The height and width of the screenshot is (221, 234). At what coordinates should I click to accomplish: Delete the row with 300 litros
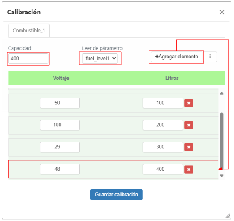point(189,147)
